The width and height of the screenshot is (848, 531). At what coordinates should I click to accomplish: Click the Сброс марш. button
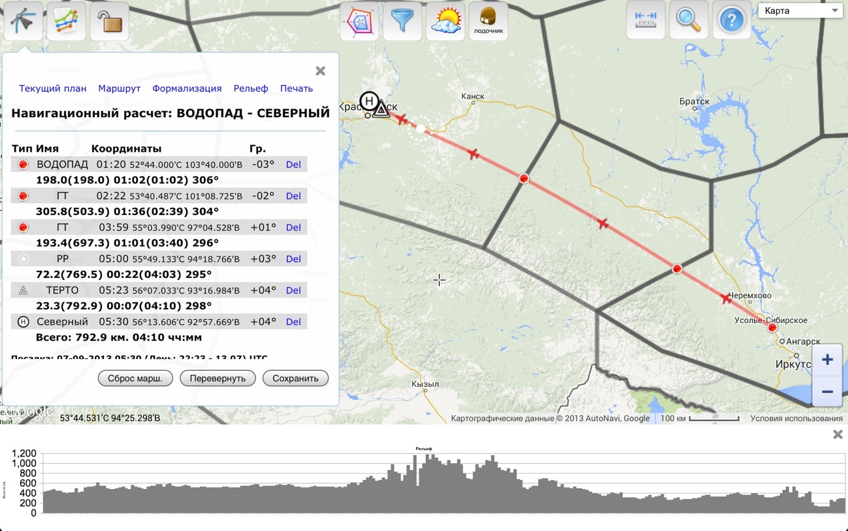click(135, 378)
